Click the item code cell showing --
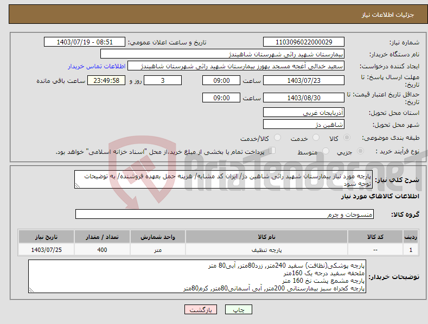Image resolution: width=428 pixels, height=324 pixels. (375, 250)
